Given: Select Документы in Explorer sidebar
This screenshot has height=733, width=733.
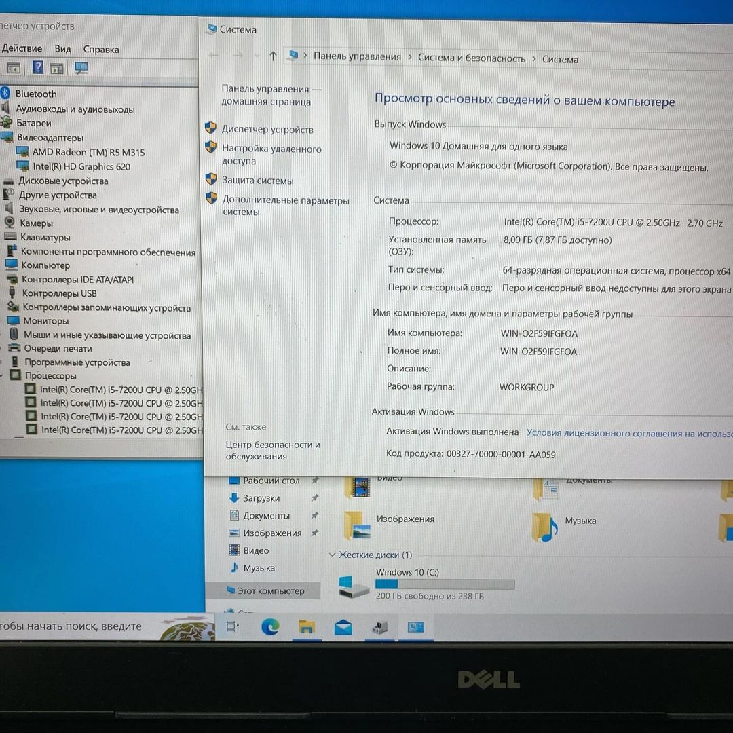Looking at the screenshot, I should coord(266,516).
